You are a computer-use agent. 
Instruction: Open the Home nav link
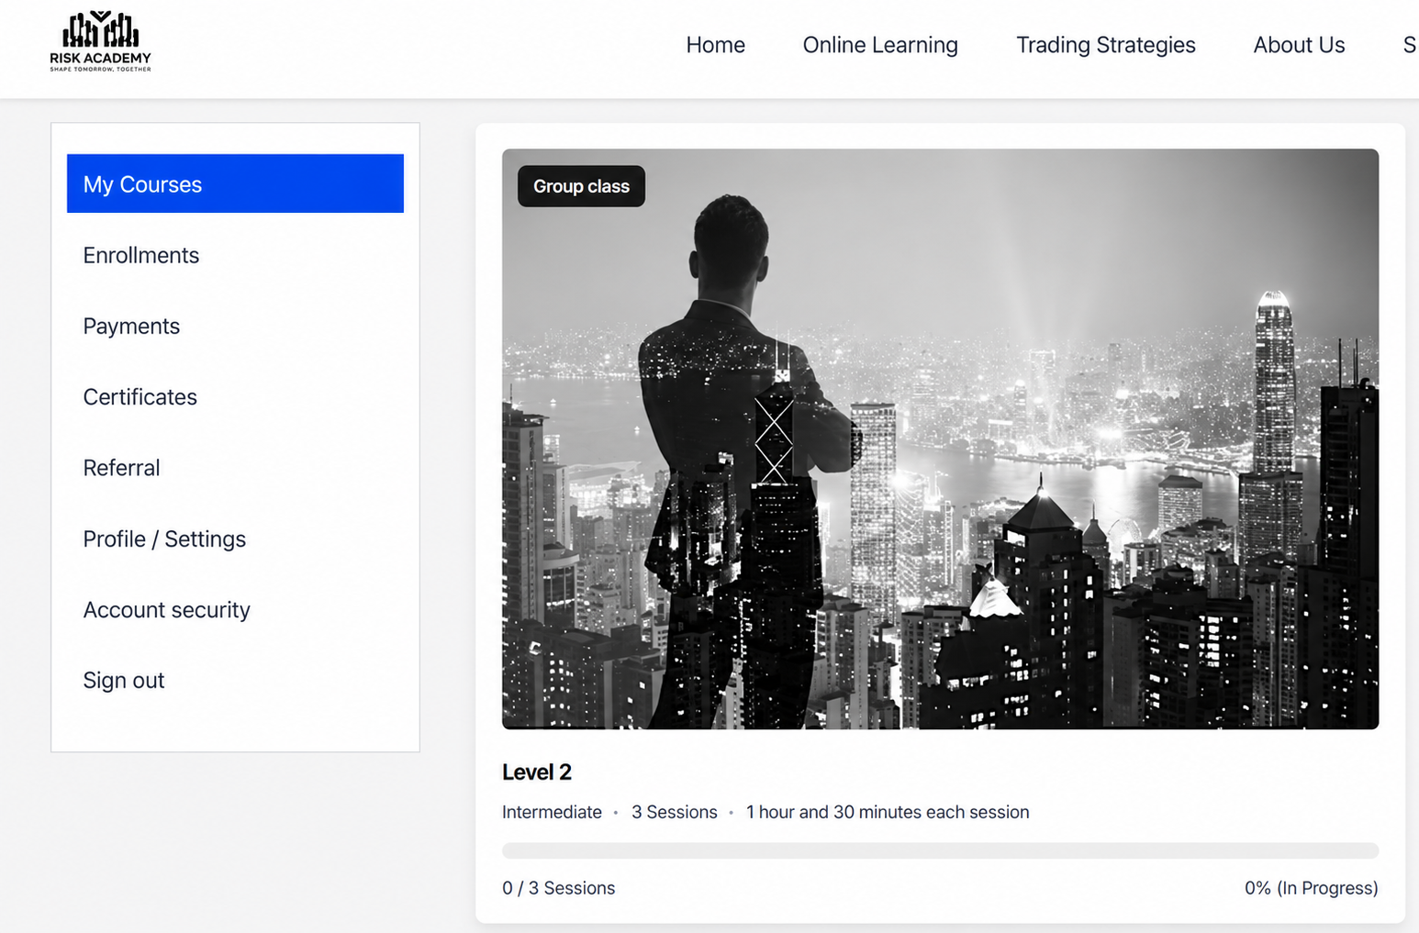coord(715,45)
